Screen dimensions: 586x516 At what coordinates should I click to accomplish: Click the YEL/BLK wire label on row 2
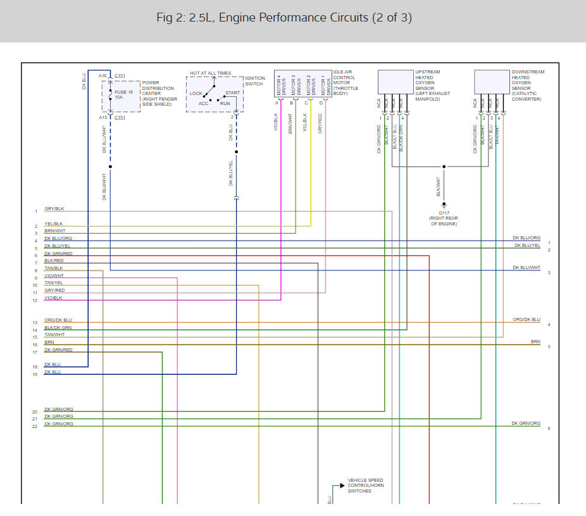coord(53,223)
